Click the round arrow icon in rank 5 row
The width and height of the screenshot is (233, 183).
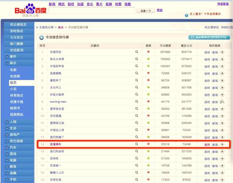pos(222,80)
